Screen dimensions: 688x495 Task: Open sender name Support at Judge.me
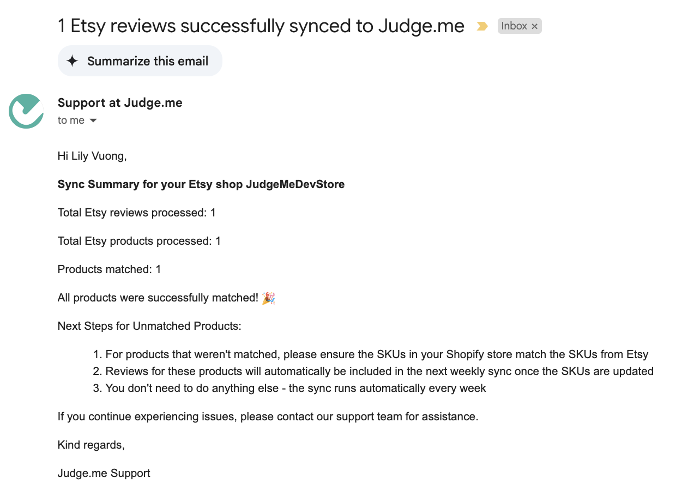tap(120, 102)
